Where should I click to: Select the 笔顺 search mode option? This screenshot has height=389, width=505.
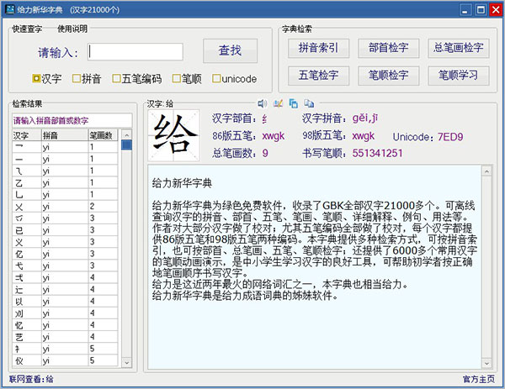pos(187,78)
